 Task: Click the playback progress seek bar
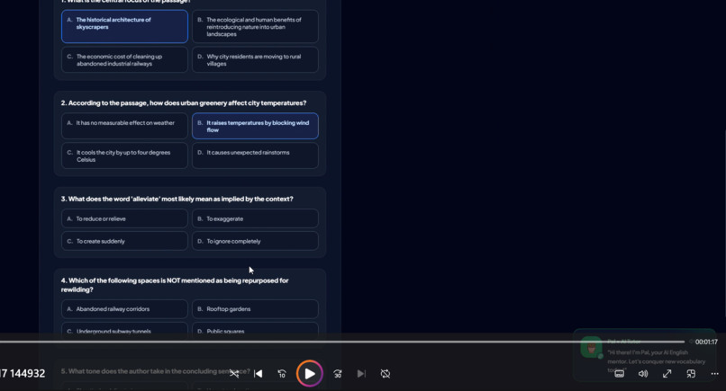(x=342, y=342)
